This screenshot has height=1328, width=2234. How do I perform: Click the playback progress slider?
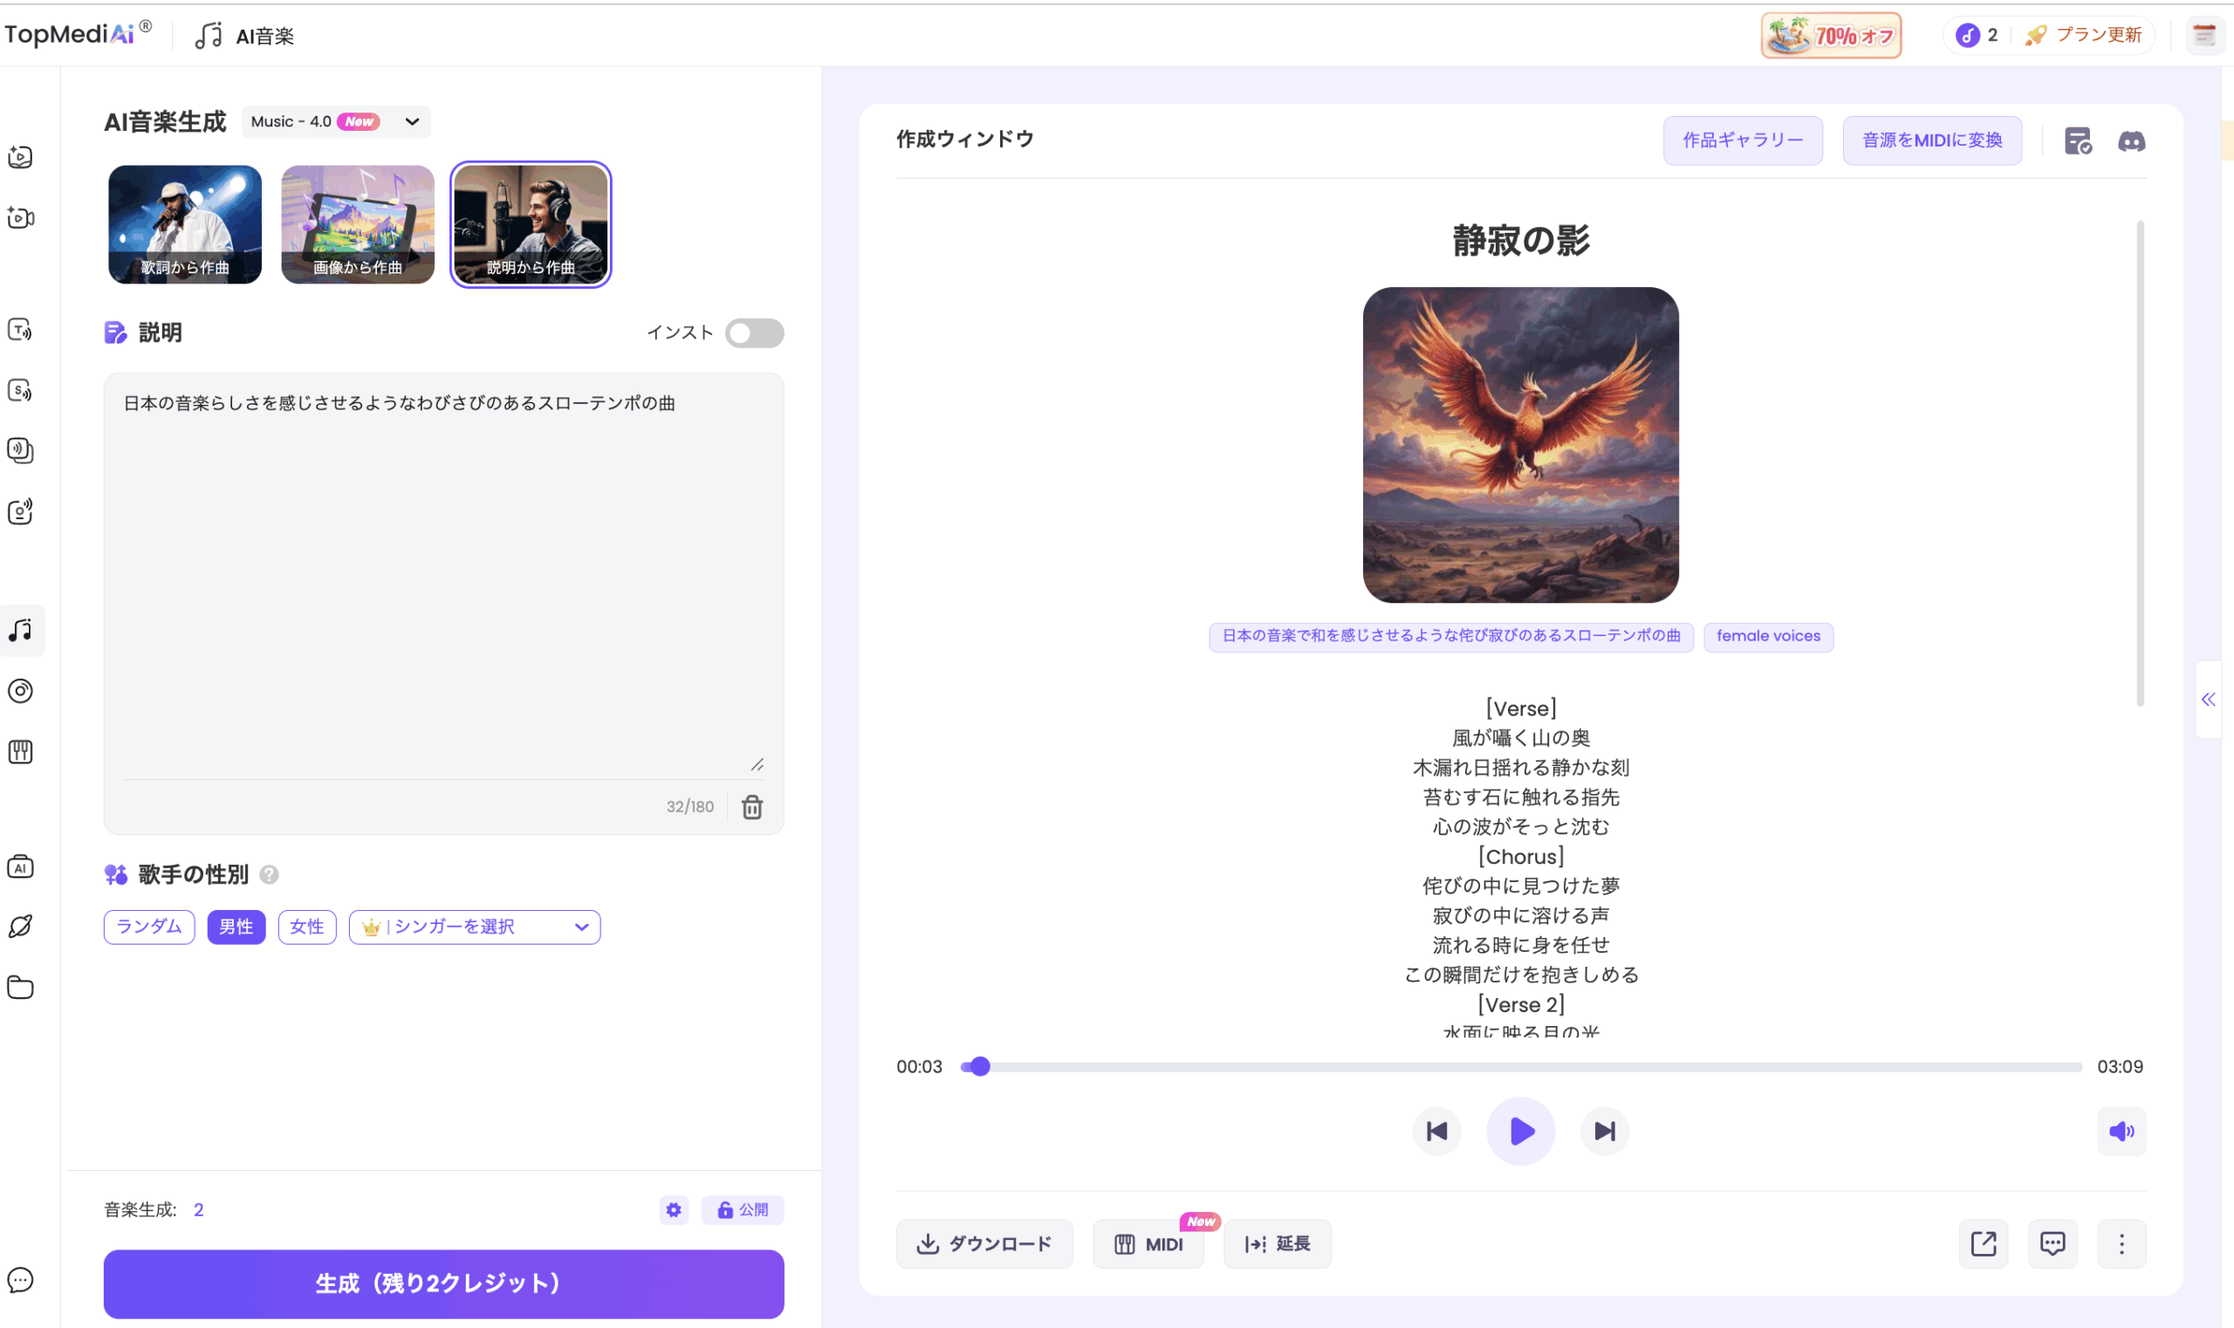1520,1067
